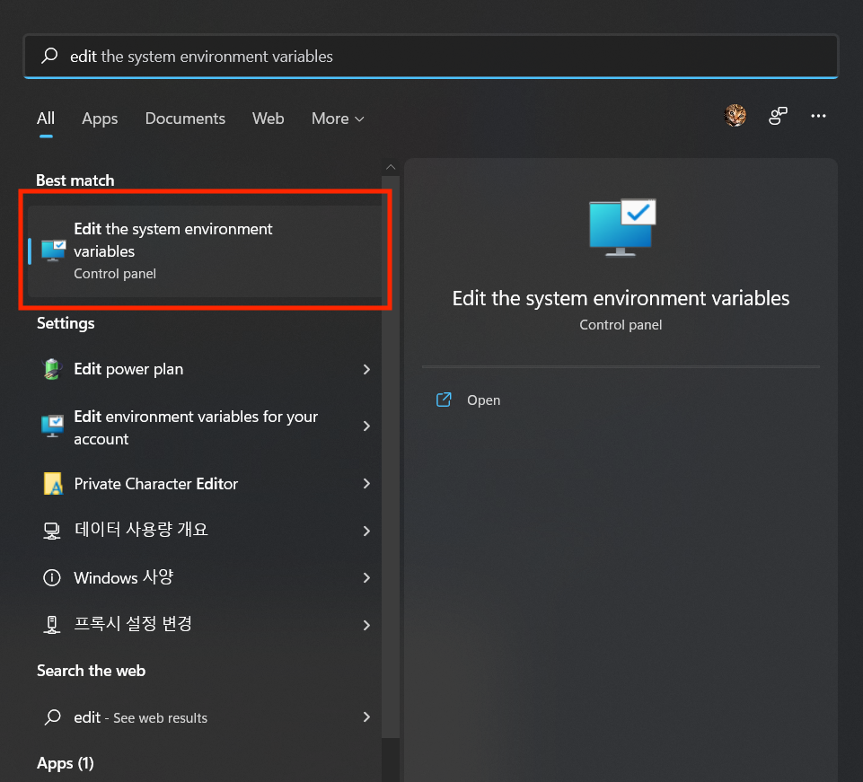The width and height of the screenshot is (863, 782).
Task: Click the 데이터 사용량 개요 network icon
Action: pyautogui.click(x=52, y=531)
